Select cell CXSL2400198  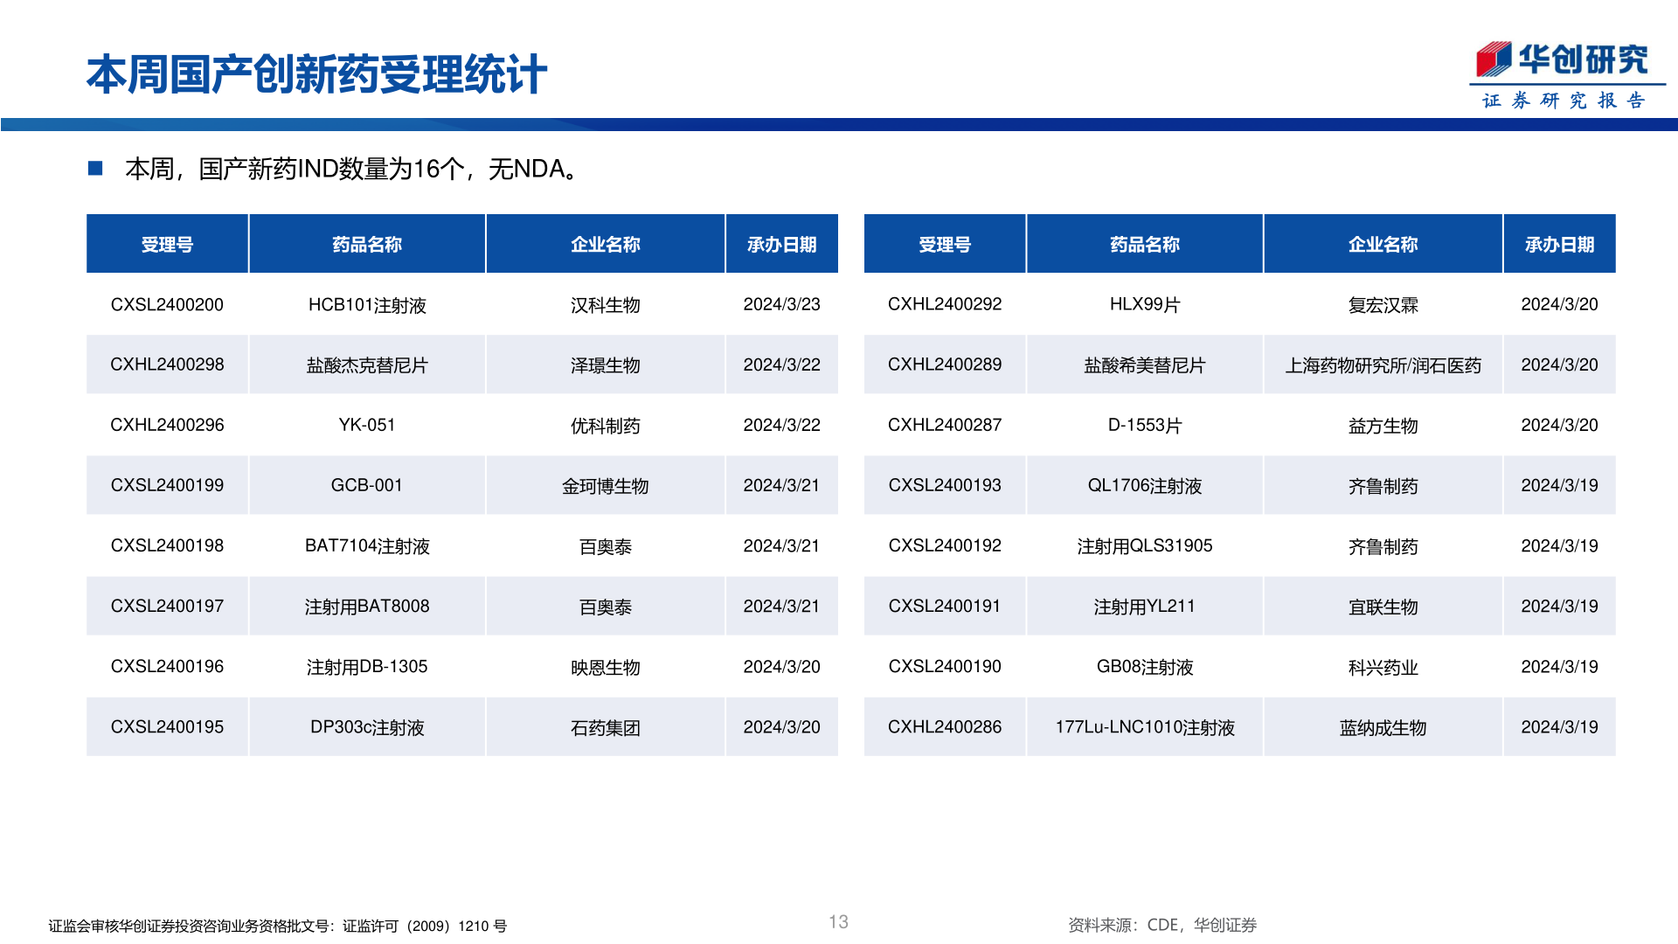click(x=167, y=545)
